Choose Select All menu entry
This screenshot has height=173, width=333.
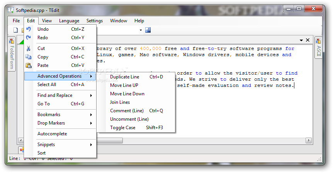tap(60, 85)
